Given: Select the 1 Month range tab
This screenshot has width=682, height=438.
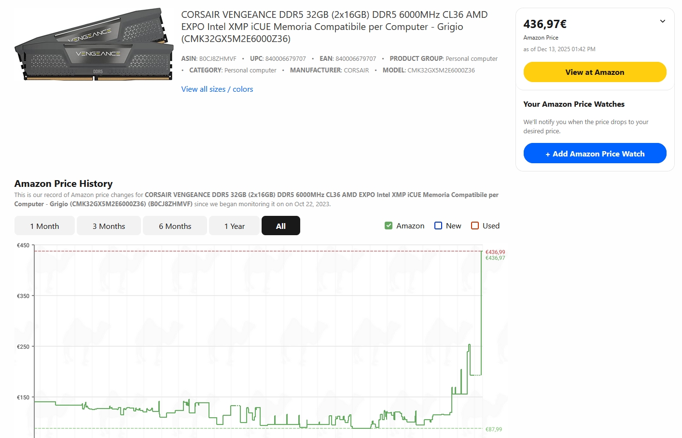Looking at the screenshot, I should pos(44,226).
